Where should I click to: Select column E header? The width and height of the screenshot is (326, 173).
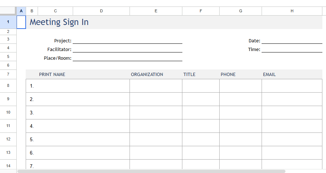156,11
